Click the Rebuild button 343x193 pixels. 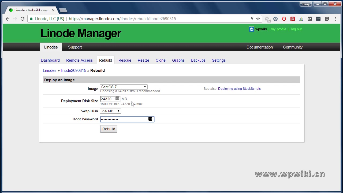click(x=109, y=129)
